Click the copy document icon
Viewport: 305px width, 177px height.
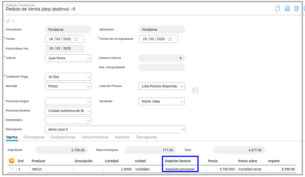[x=297, y=8]
